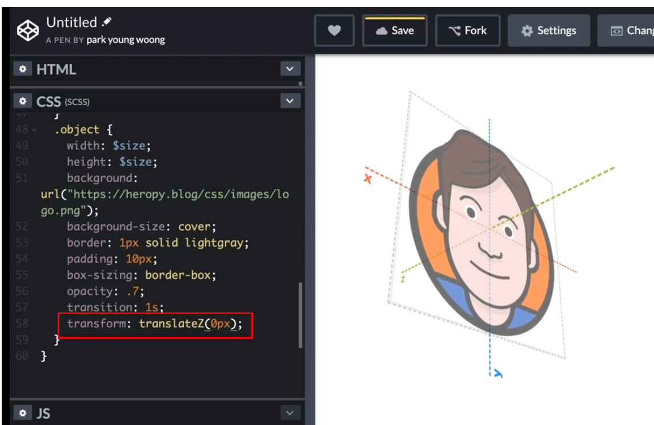
Task: Open CSS editor settings gear
Action: (x=23, y=101)
